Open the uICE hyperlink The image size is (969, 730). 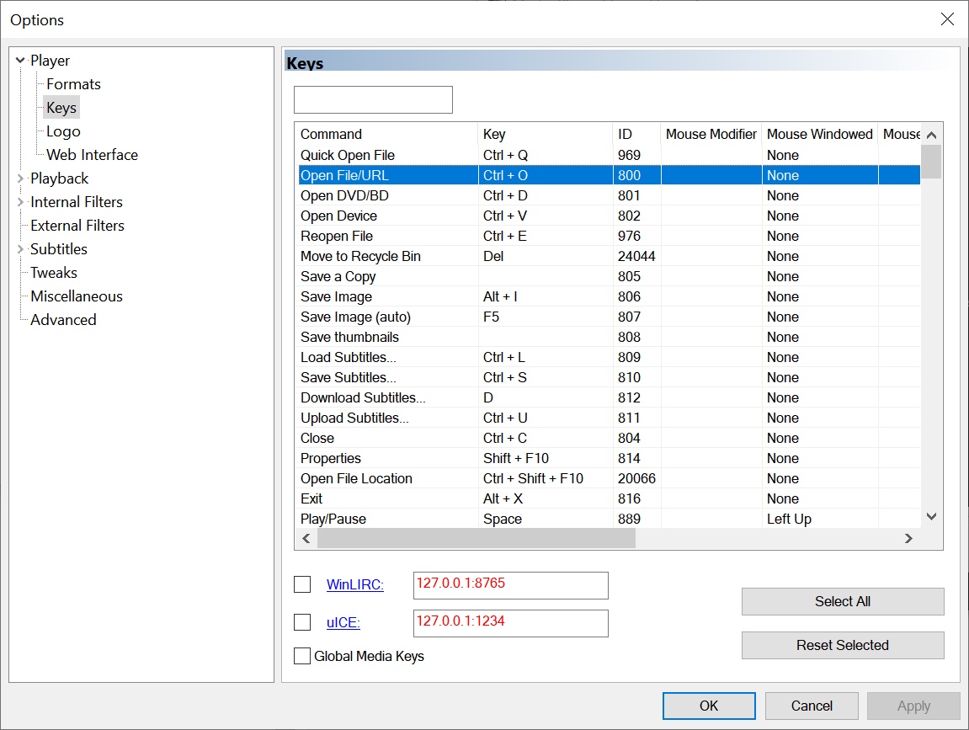point(343,621)
